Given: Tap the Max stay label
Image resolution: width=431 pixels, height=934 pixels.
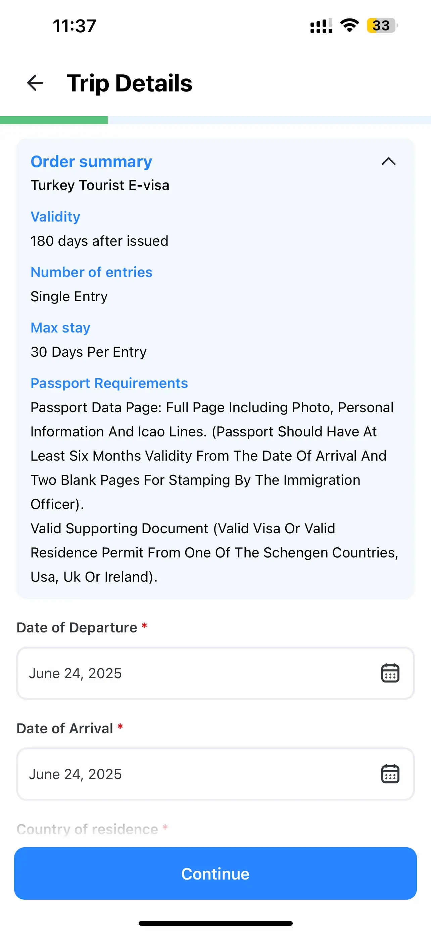Looking at the screenshot, I should (x=60, y=328).
